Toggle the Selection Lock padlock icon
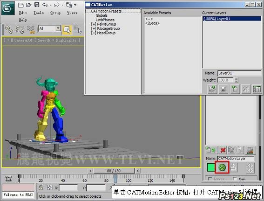This screenshot has height=201, width=264. point(41,187)
